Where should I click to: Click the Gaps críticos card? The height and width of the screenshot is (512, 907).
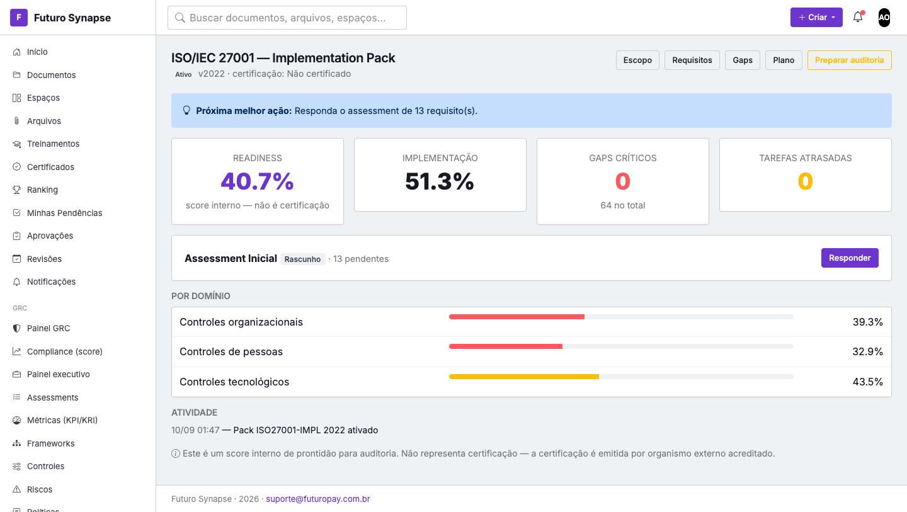(623, 181)
